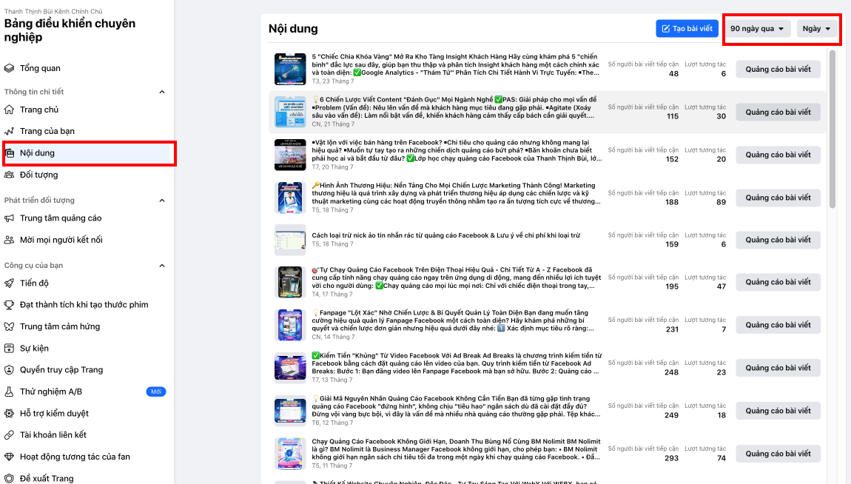Open the Tổng quan menu item

(x=87, y=68)
